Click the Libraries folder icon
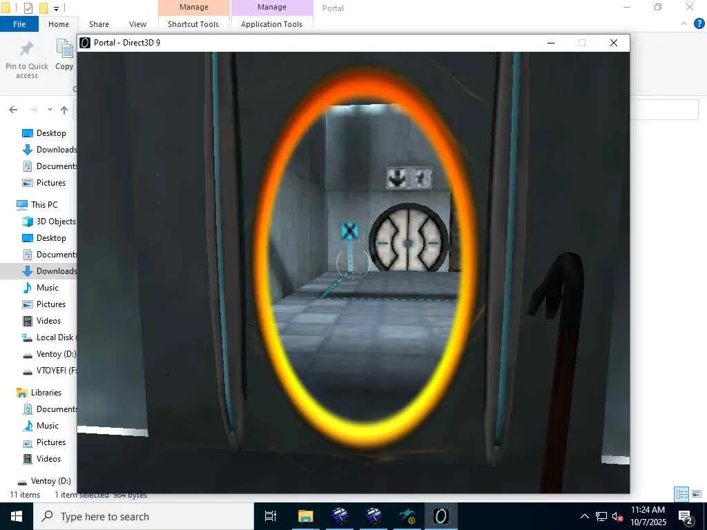This screenshot has height=530, width=707. click(x=21, y=393)
